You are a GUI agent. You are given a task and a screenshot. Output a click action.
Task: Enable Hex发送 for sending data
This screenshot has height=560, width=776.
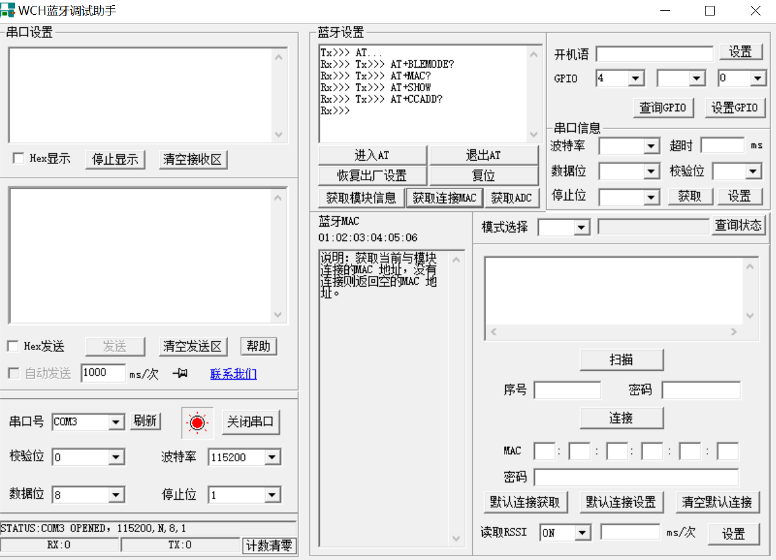pyautogui.click(x=12, y=346)
